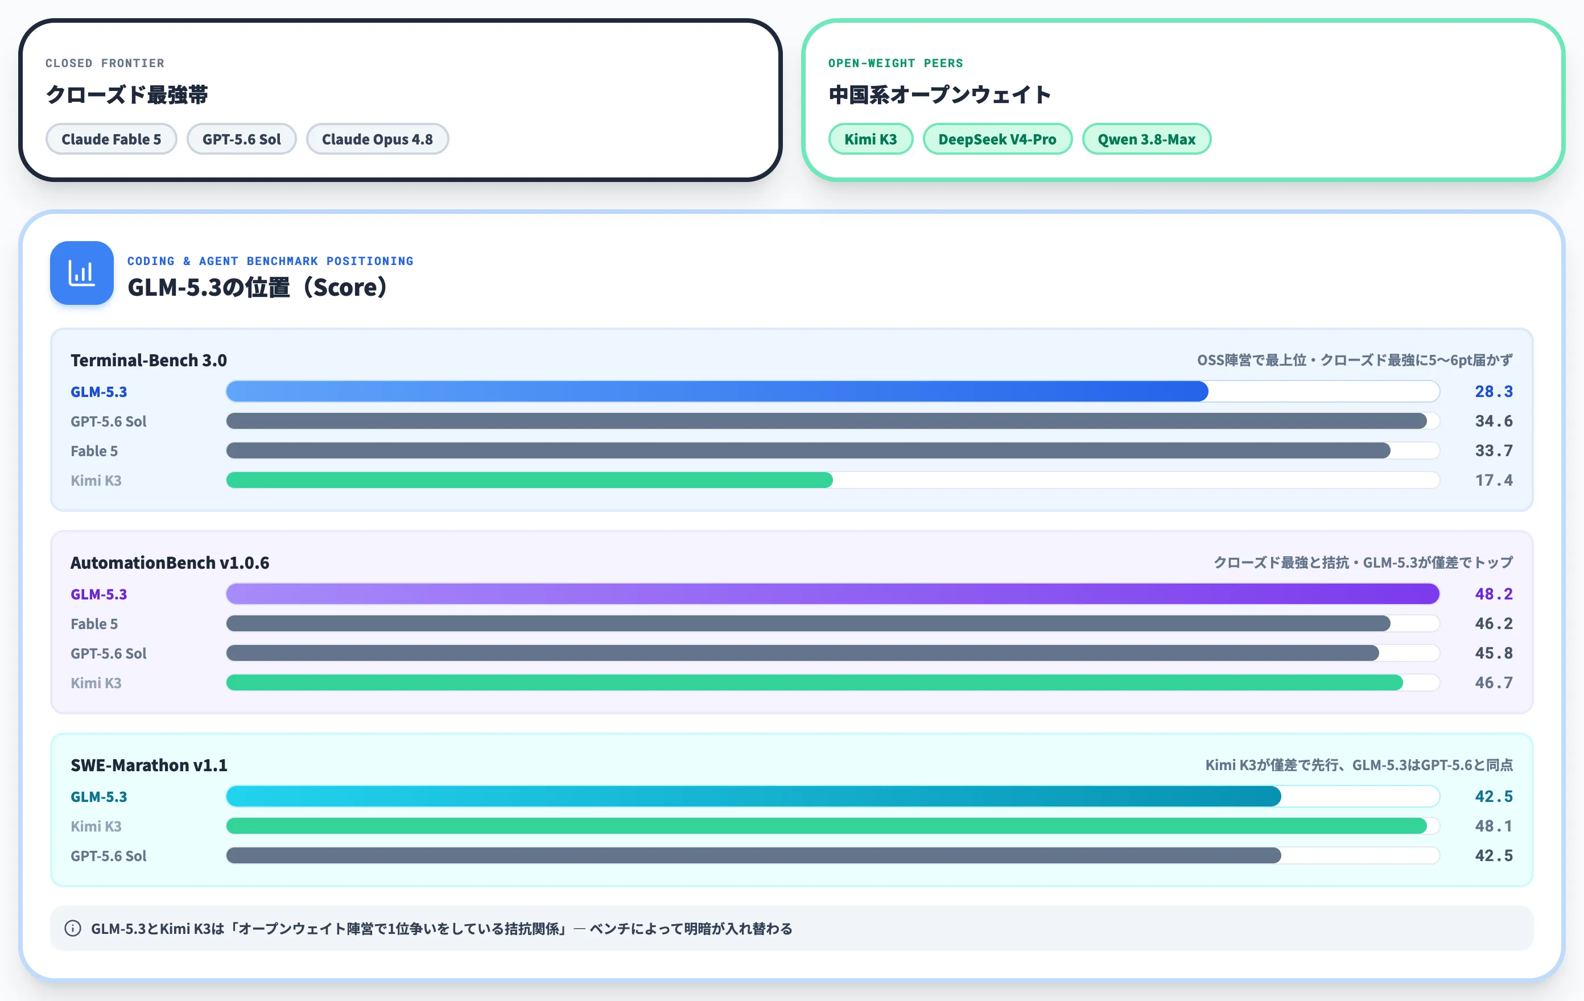Click GPT-5.6 Sol label in AutomationBench
Viewport: 1584px width, 1001px height.
[109, 653]
